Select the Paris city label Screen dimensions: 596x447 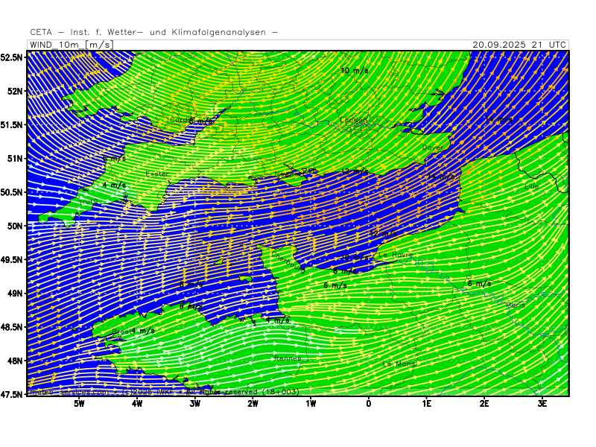pyautogui.click(x=516, y=305)
